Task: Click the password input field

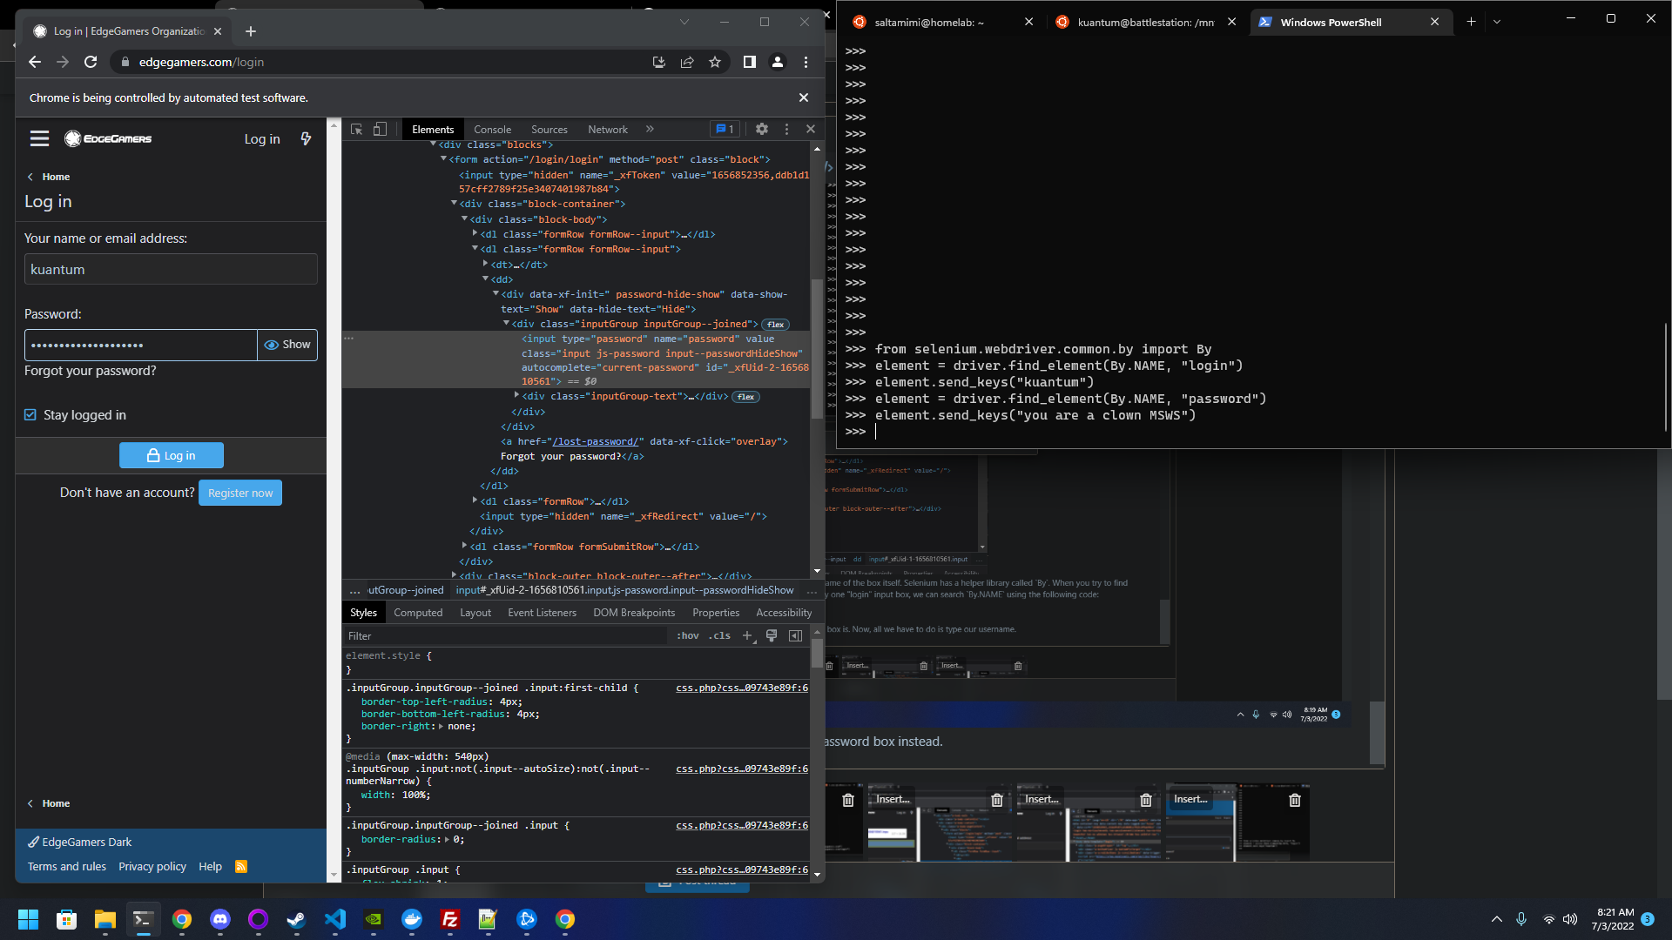Action: click(141, 345)
